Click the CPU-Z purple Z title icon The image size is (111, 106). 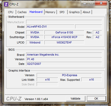pos(6,4)
